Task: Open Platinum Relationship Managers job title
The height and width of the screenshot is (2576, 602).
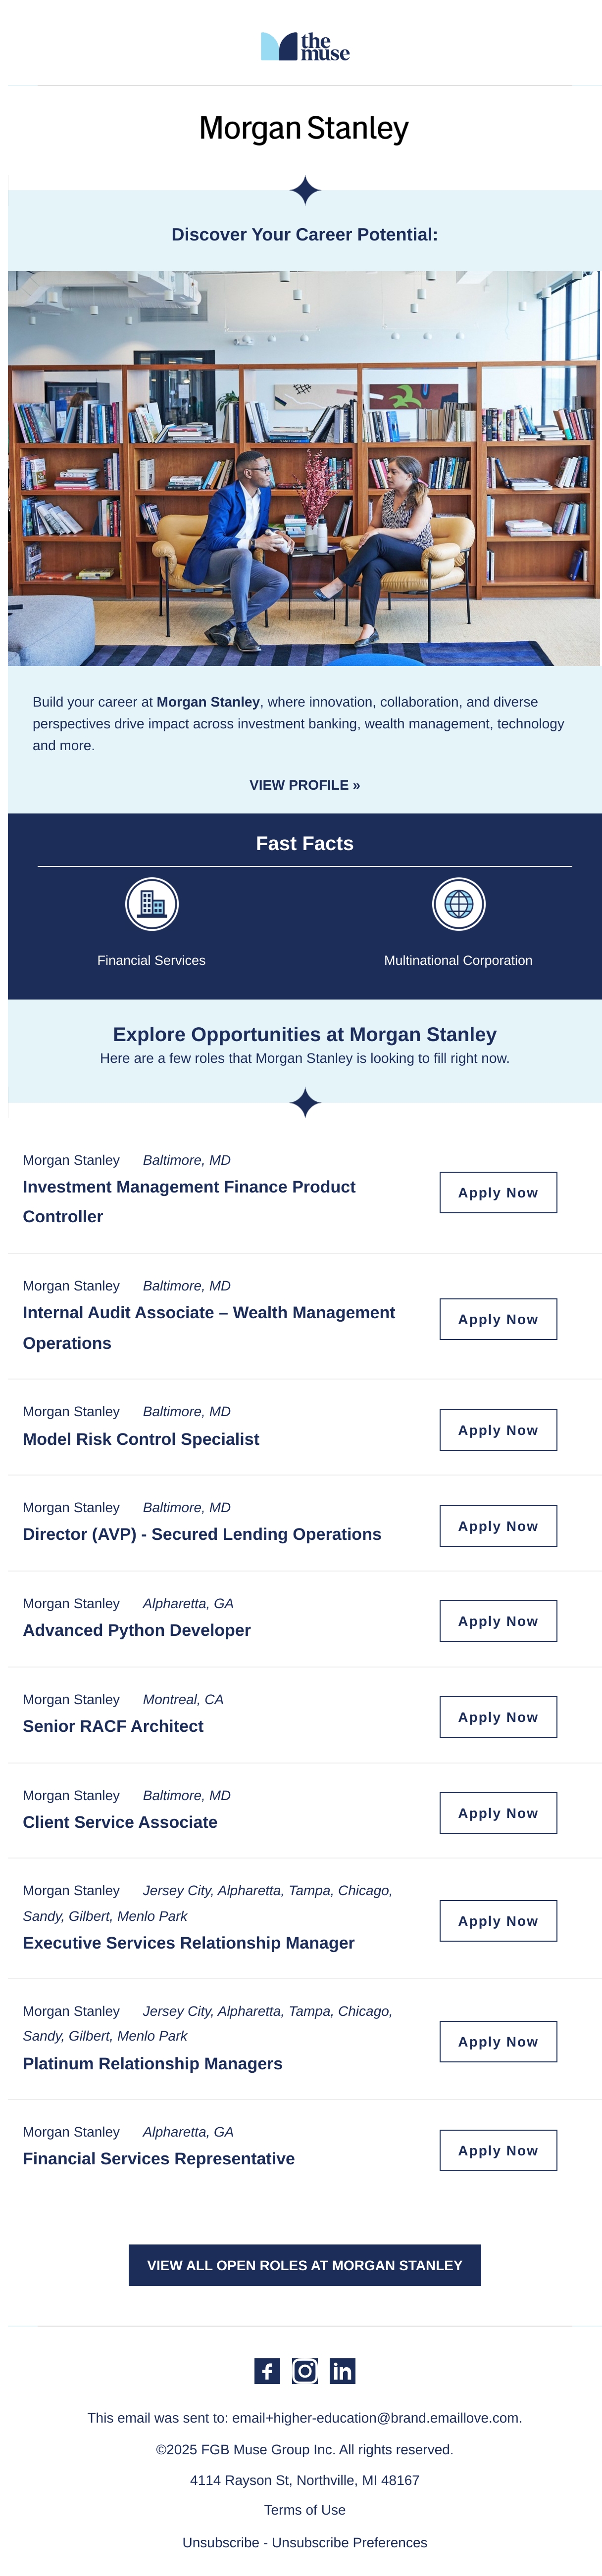Action: 153,2063
